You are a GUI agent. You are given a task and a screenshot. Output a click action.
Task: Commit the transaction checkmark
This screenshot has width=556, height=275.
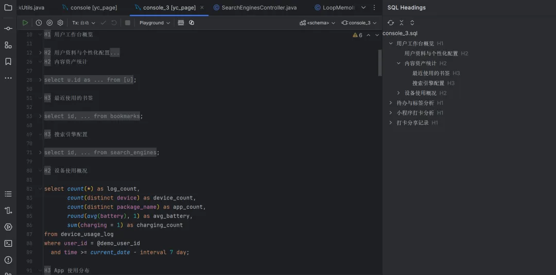point(103,23)
